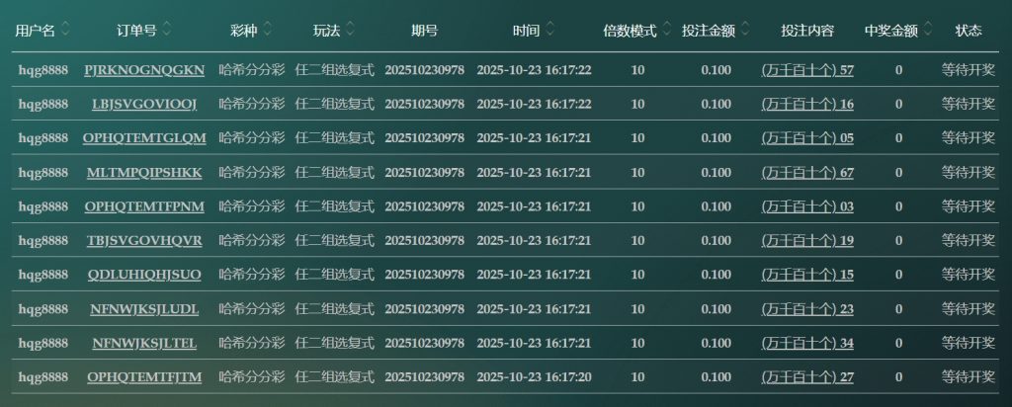Click the 中奖金额 sort icon
Image resolution: width=1012 pixels, height=407 pixels.
click(x=928, y=30)
